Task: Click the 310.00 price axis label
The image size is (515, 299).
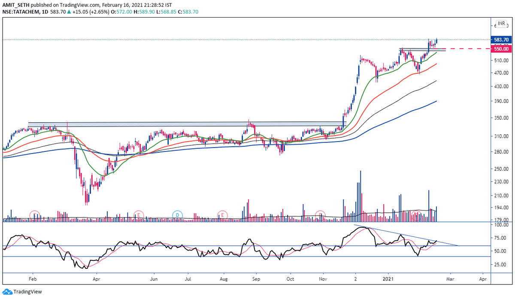Action: (501, 136)
